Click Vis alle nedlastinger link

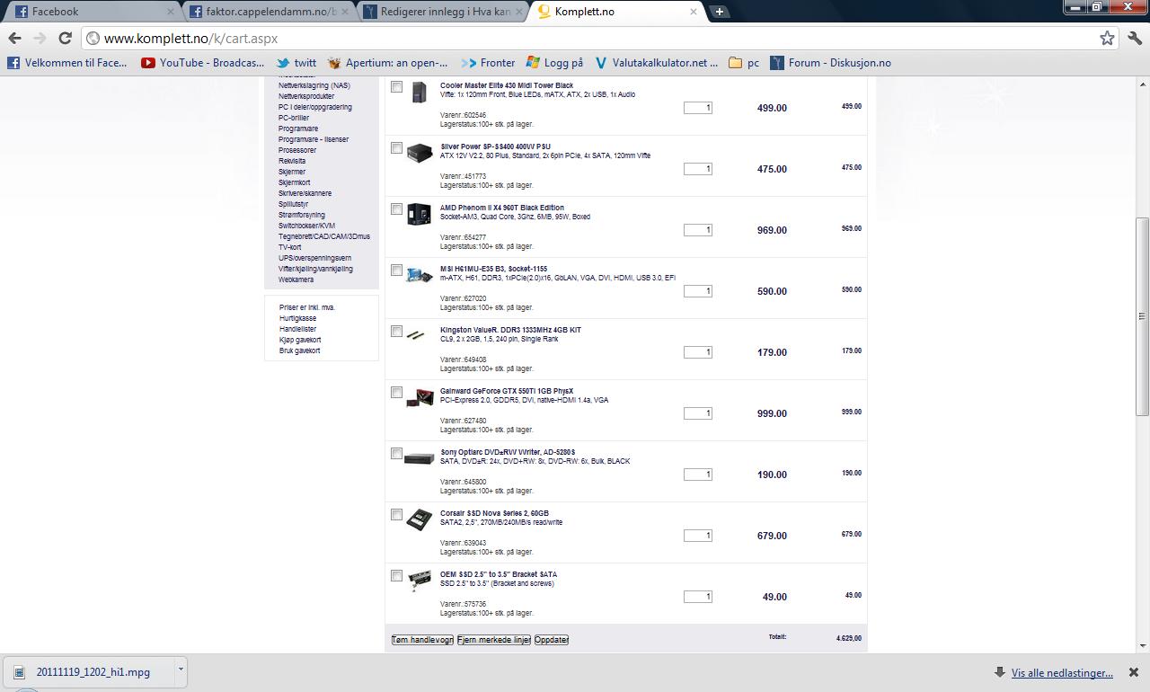tap(1062, 672)
